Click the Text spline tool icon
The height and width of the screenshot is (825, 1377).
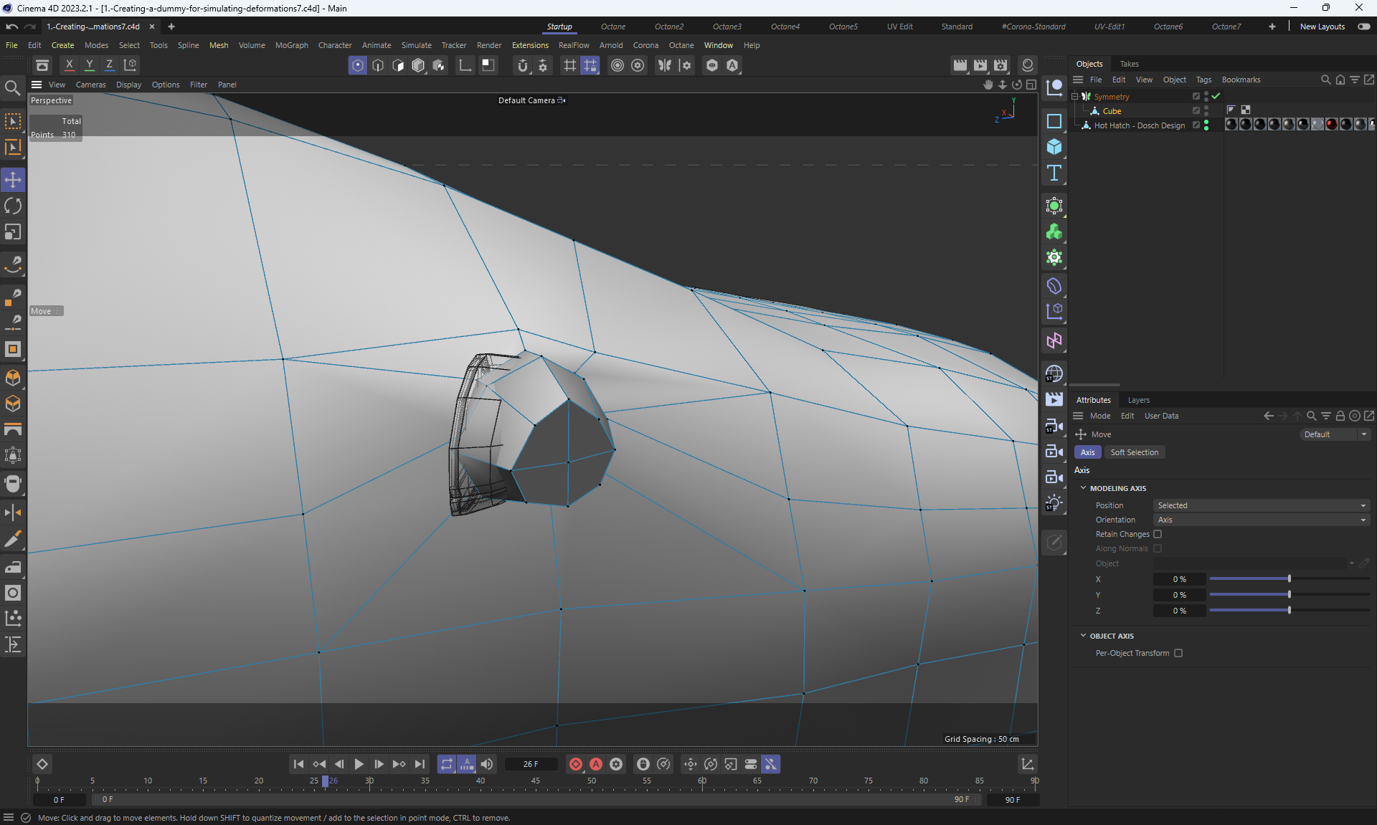click(1054, 173)
